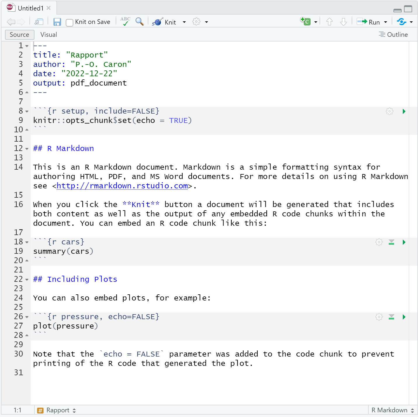Viewport: 418px width, 417px height.
Task: Collapse the setup chunk at line 8
Action: coord(27,112)
